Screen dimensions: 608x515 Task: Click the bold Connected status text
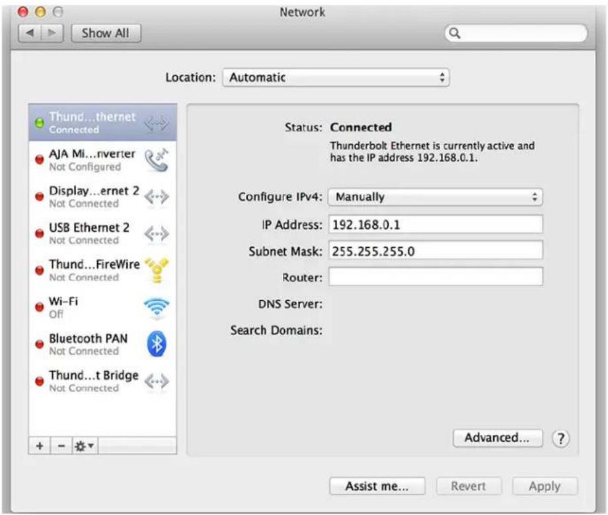point(361,127)
